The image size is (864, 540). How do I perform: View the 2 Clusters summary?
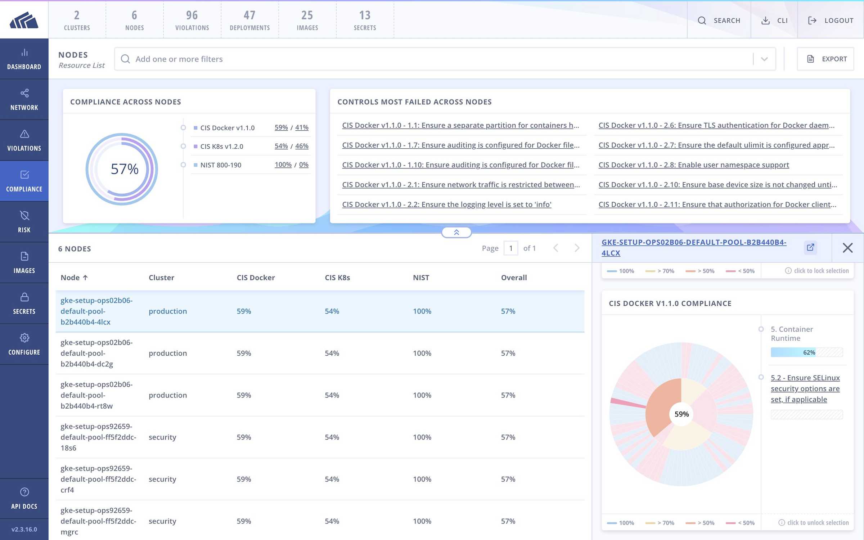tap(77, 20)
